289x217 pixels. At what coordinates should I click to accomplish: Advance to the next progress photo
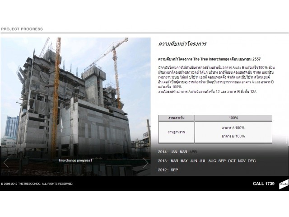145,163
